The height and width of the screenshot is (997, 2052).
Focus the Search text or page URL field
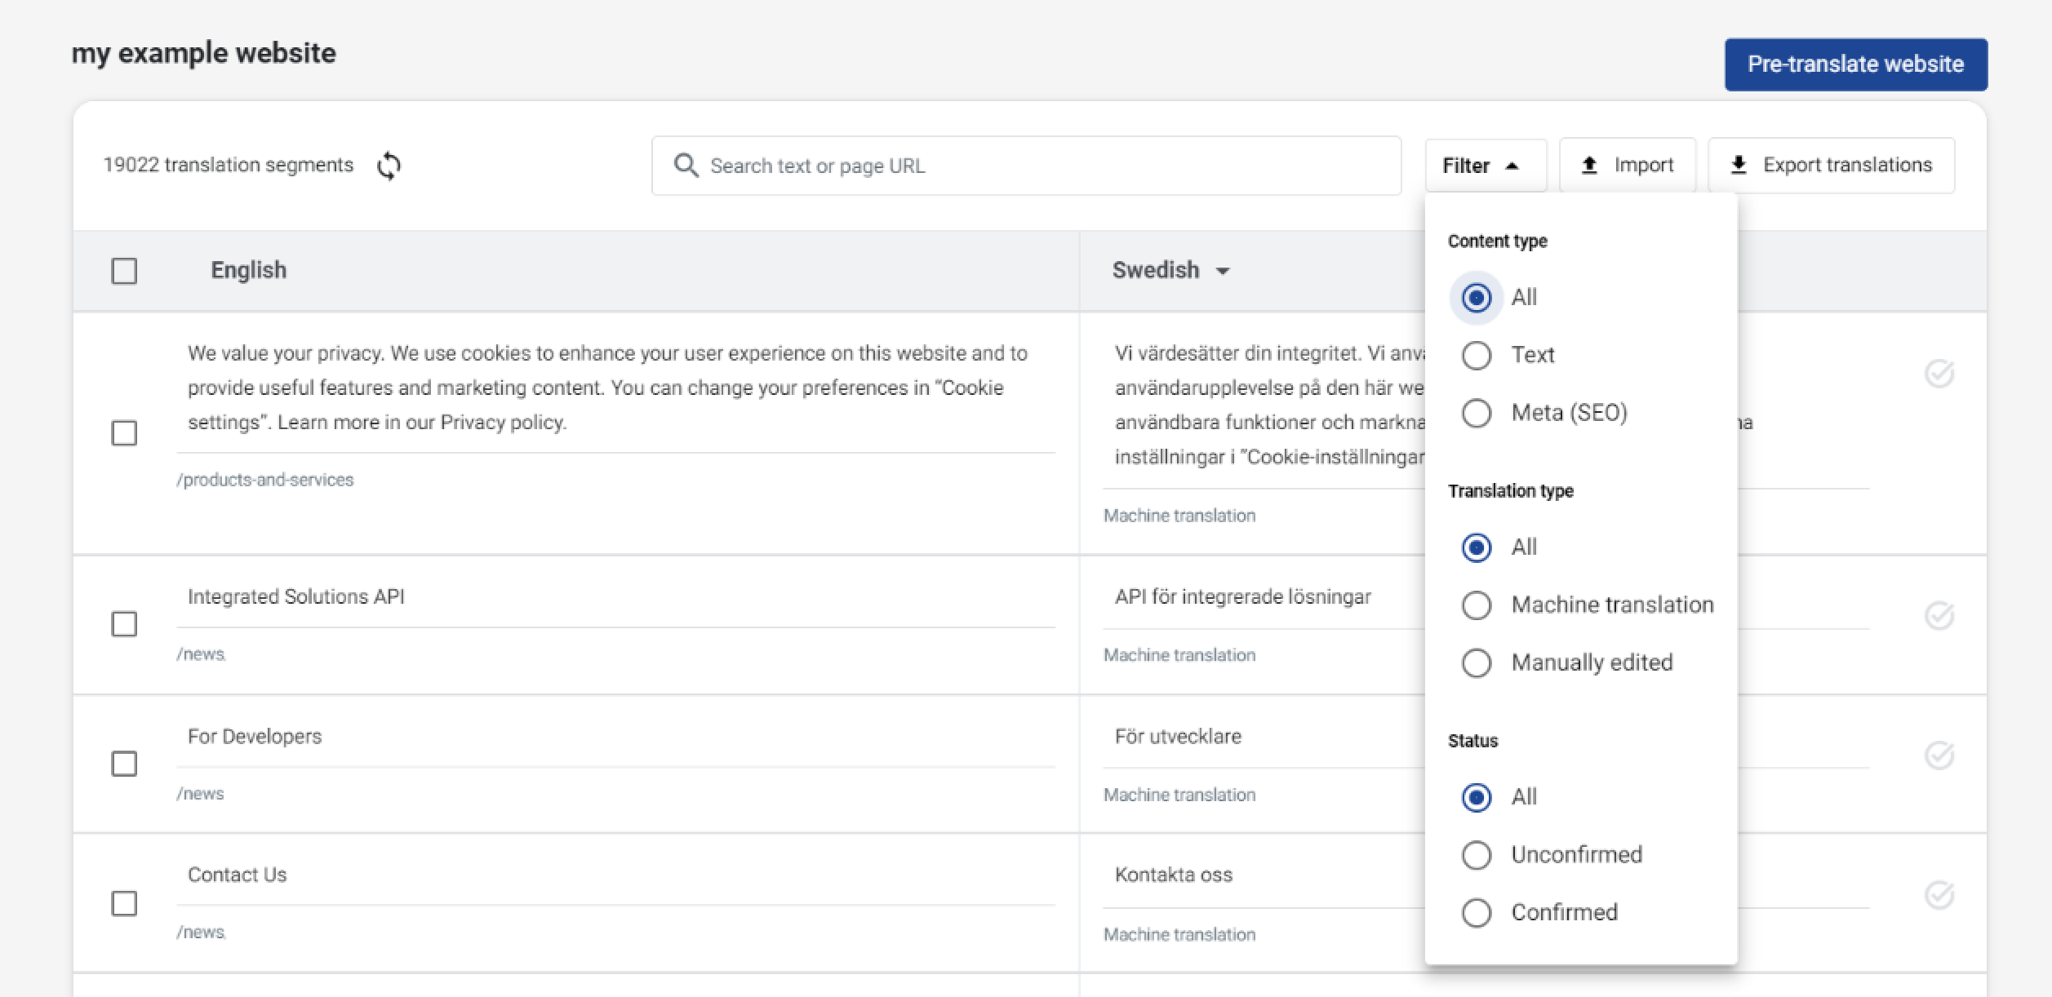coord(1026,166)
